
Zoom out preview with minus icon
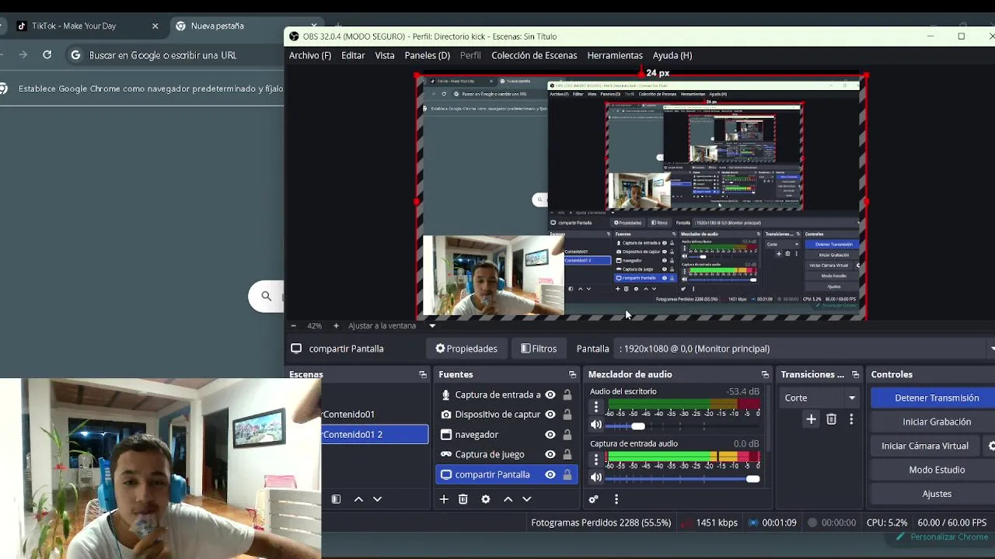293,326
